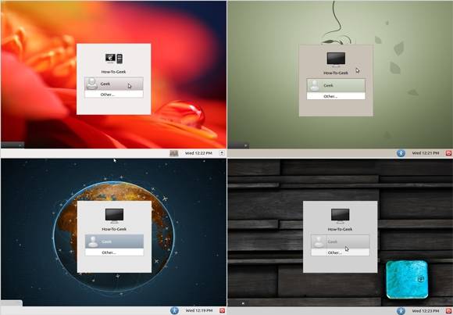The height and width of the screenshot is (315, 453).
Task: Open accessibility icon beside 12:21 PM clock
Action: coord(401,153)
